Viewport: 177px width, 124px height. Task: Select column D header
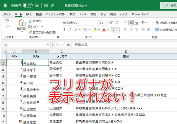[x=126, y=52]
